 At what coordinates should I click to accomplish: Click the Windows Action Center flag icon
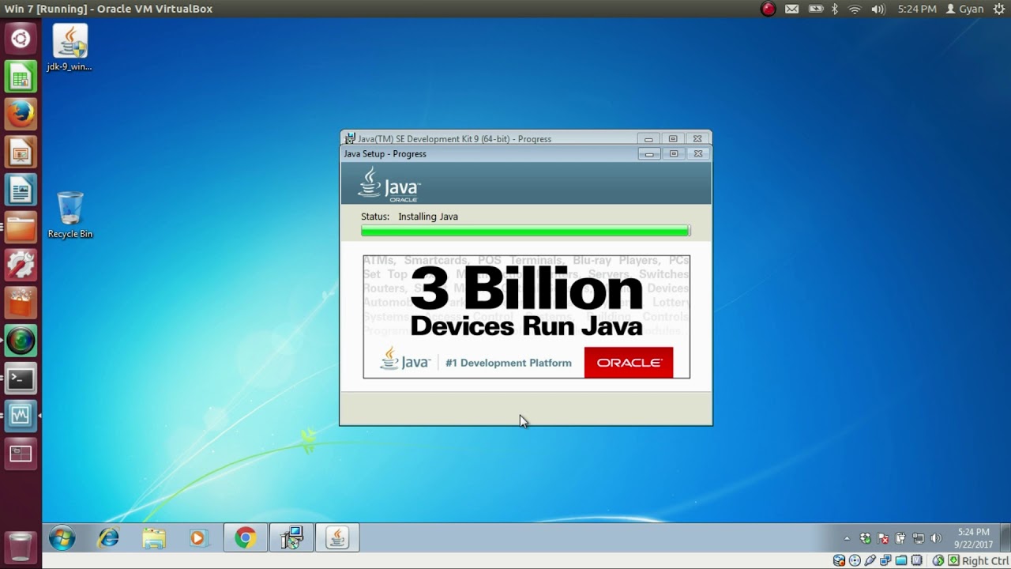(883, 539)
